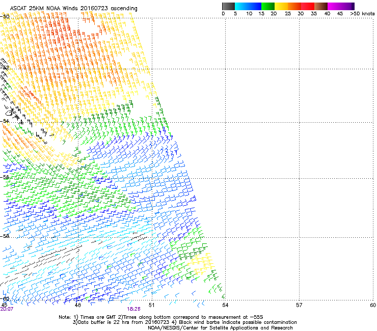Click the '57' longitude axis label
Screen dimensions: 377x331
pyautogui.click(x=299, y=305)
